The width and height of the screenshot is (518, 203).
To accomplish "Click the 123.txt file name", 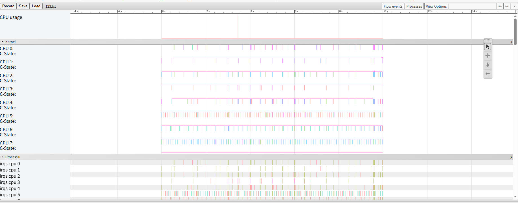I will 51,6.
